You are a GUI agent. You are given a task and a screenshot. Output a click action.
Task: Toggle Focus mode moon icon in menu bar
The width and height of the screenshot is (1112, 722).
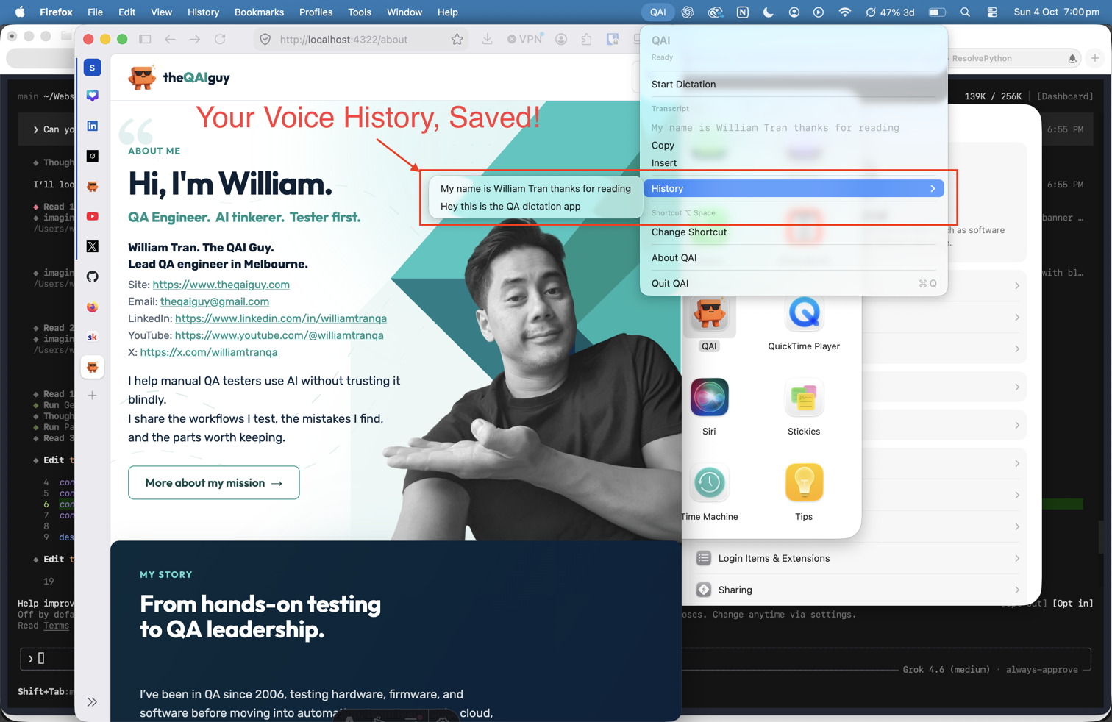(x=769, y=12)
